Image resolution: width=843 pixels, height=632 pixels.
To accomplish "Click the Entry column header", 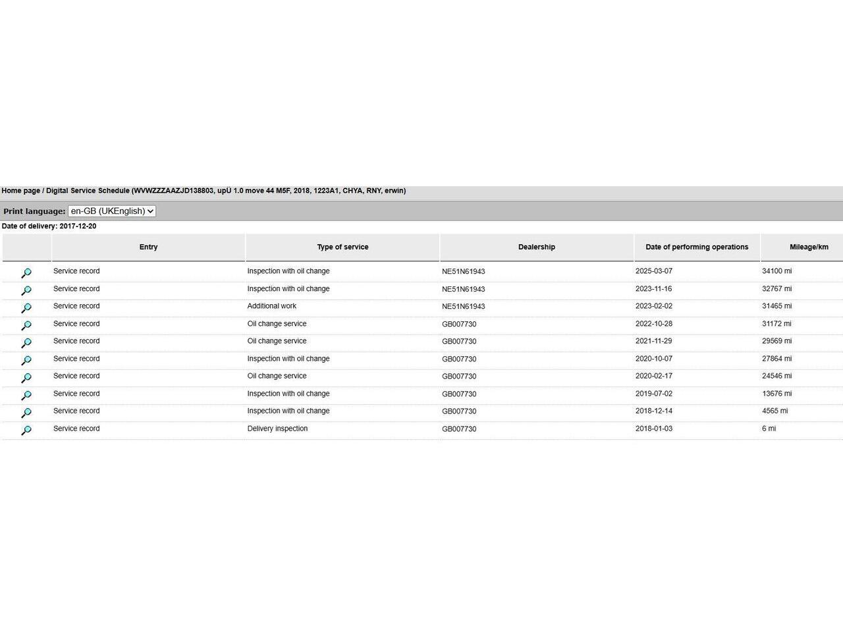I will [x=148, y=248].
